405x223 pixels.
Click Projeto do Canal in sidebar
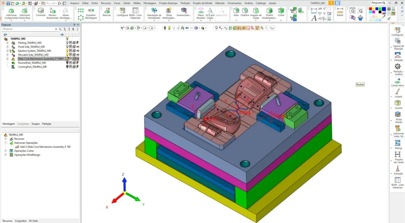pos(398,157)
